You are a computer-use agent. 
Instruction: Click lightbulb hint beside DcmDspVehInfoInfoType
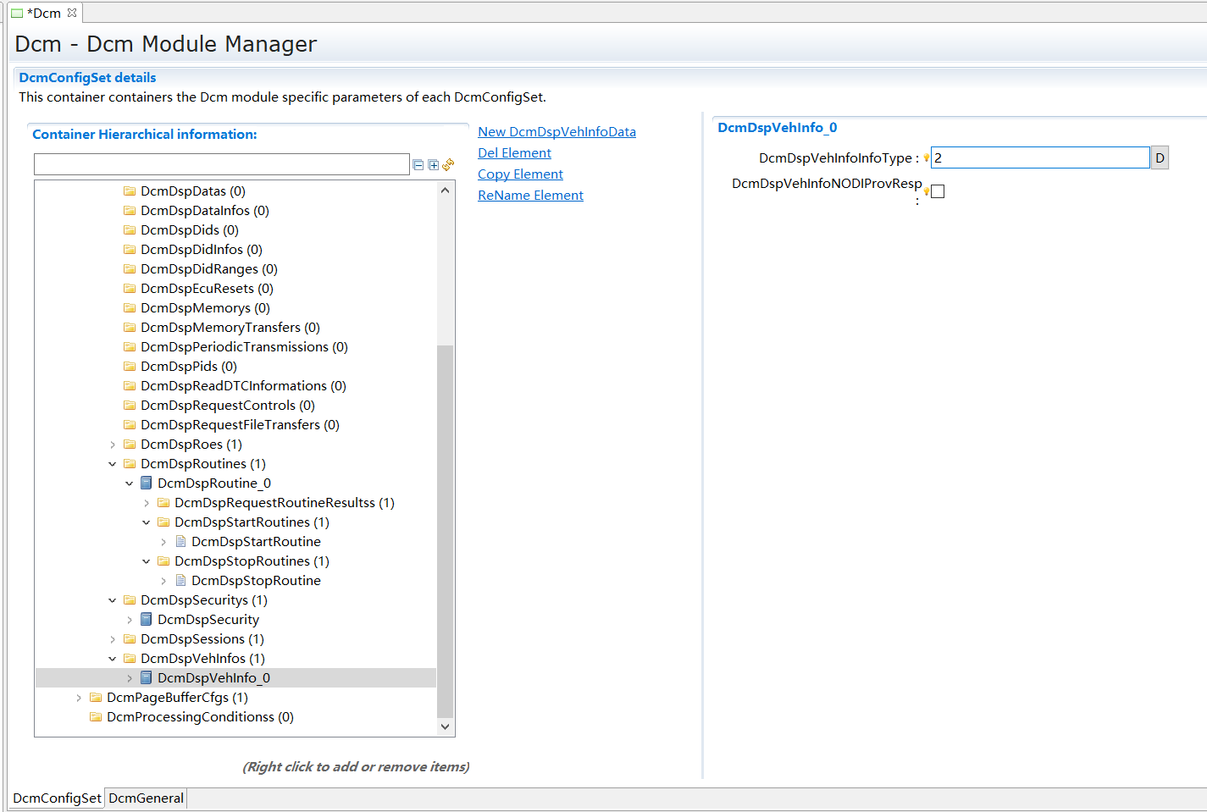click(x=927, y=158)
